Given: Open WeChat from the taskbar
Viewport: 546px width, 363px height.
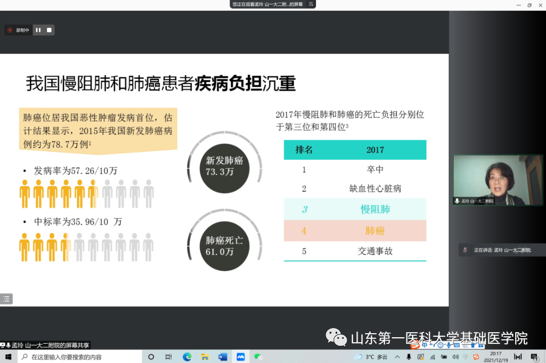Looking at the screenshot, I should 258,357.
